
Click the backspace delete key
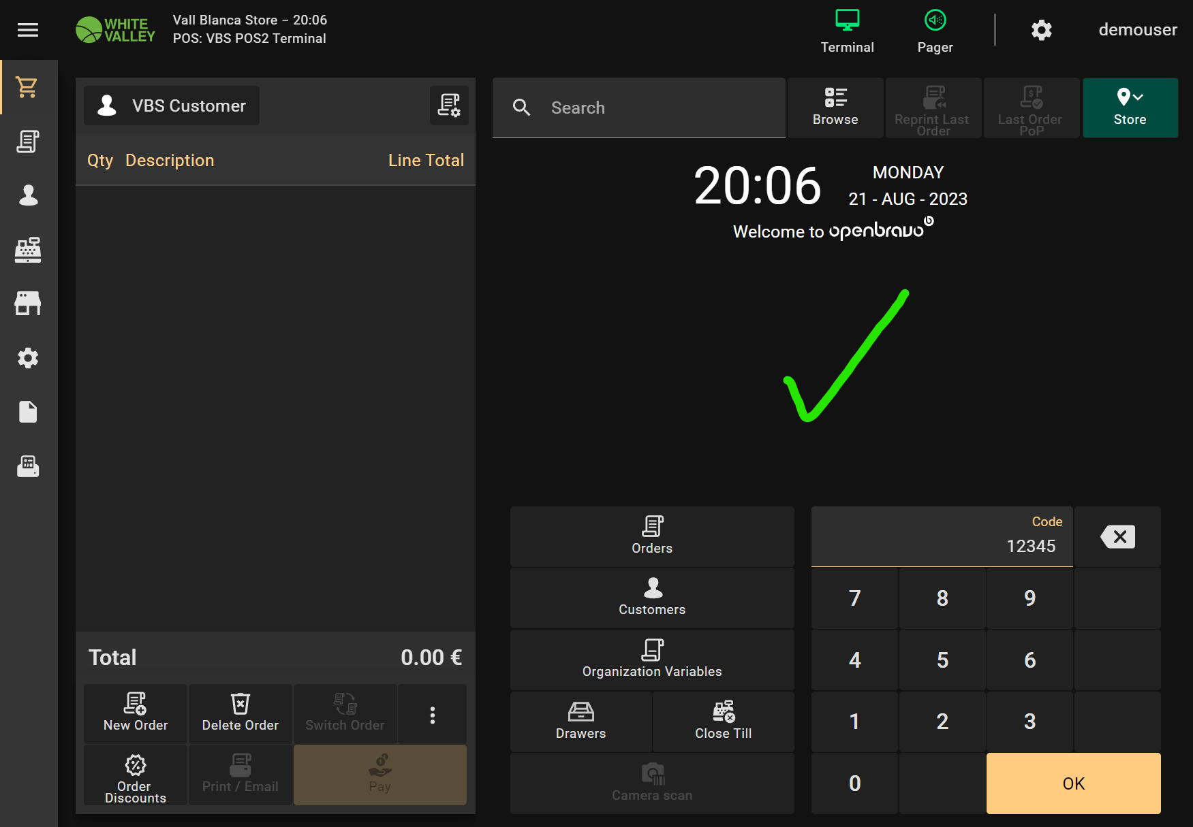pyautogui.click(x=1117, y=536)
